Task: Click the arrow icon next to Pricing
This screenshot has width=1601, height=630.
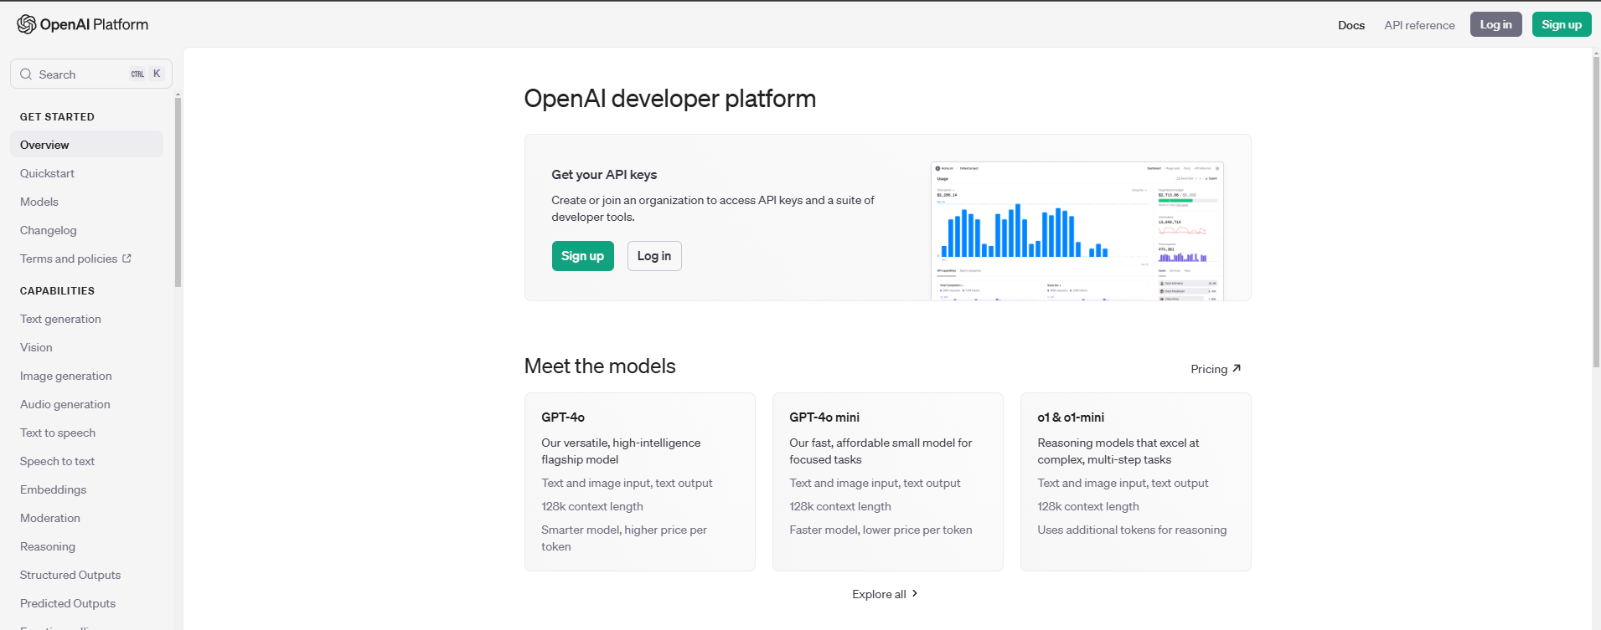Action: click(1237, 368)
